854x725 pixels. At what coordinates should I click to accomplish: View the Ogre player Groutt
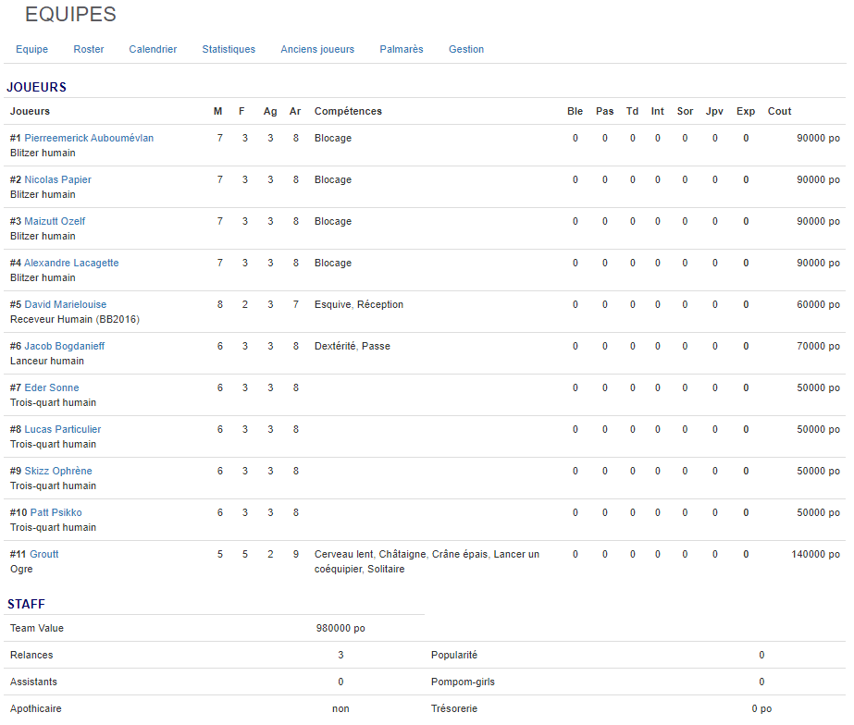[x=44, y=554]
